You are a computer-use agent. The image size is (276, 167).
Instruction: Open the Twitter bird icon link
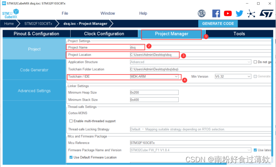pyautogui.click(x=239, y=14)
